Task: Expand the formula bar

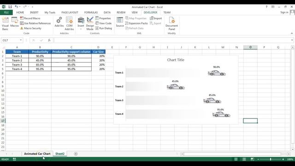Action: pyautogui.click(x=292, y=40)
